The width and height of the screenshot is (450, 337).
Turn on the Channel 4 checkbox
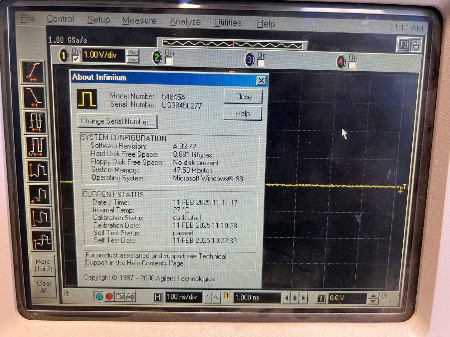coord(352,65)
